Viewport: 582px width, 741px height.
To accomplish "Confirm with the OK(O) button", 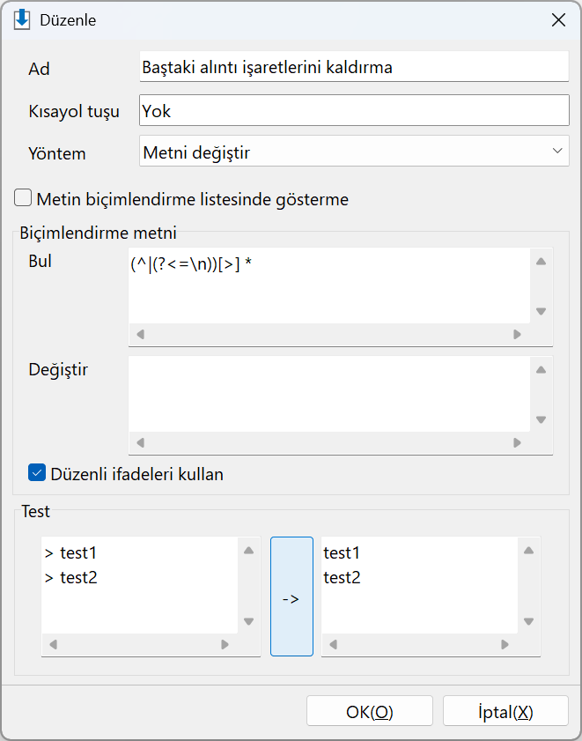I will tap(370, 711).
